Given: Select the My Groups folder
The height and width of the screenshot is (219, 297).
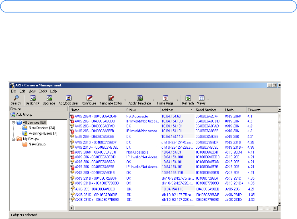Looking at the screenshot, I should [x=31, y=139].
